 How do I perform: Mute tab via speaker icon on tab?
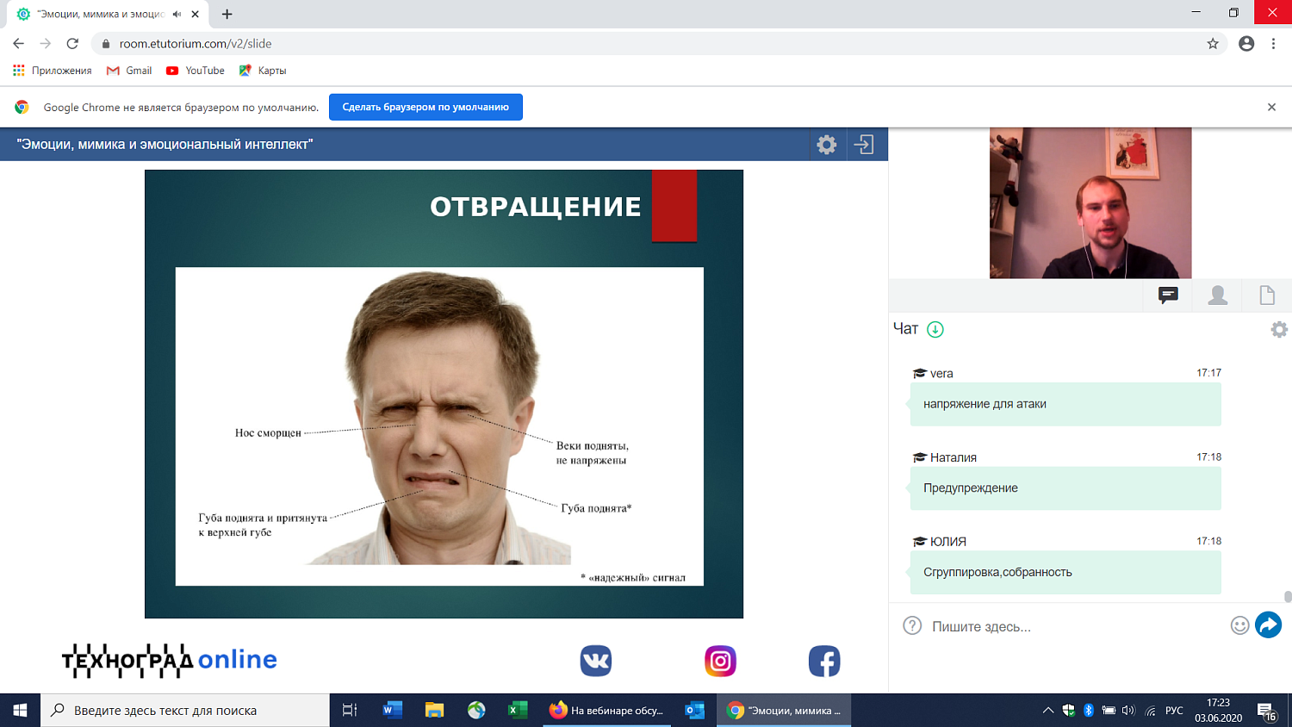[x=177, y=14]
